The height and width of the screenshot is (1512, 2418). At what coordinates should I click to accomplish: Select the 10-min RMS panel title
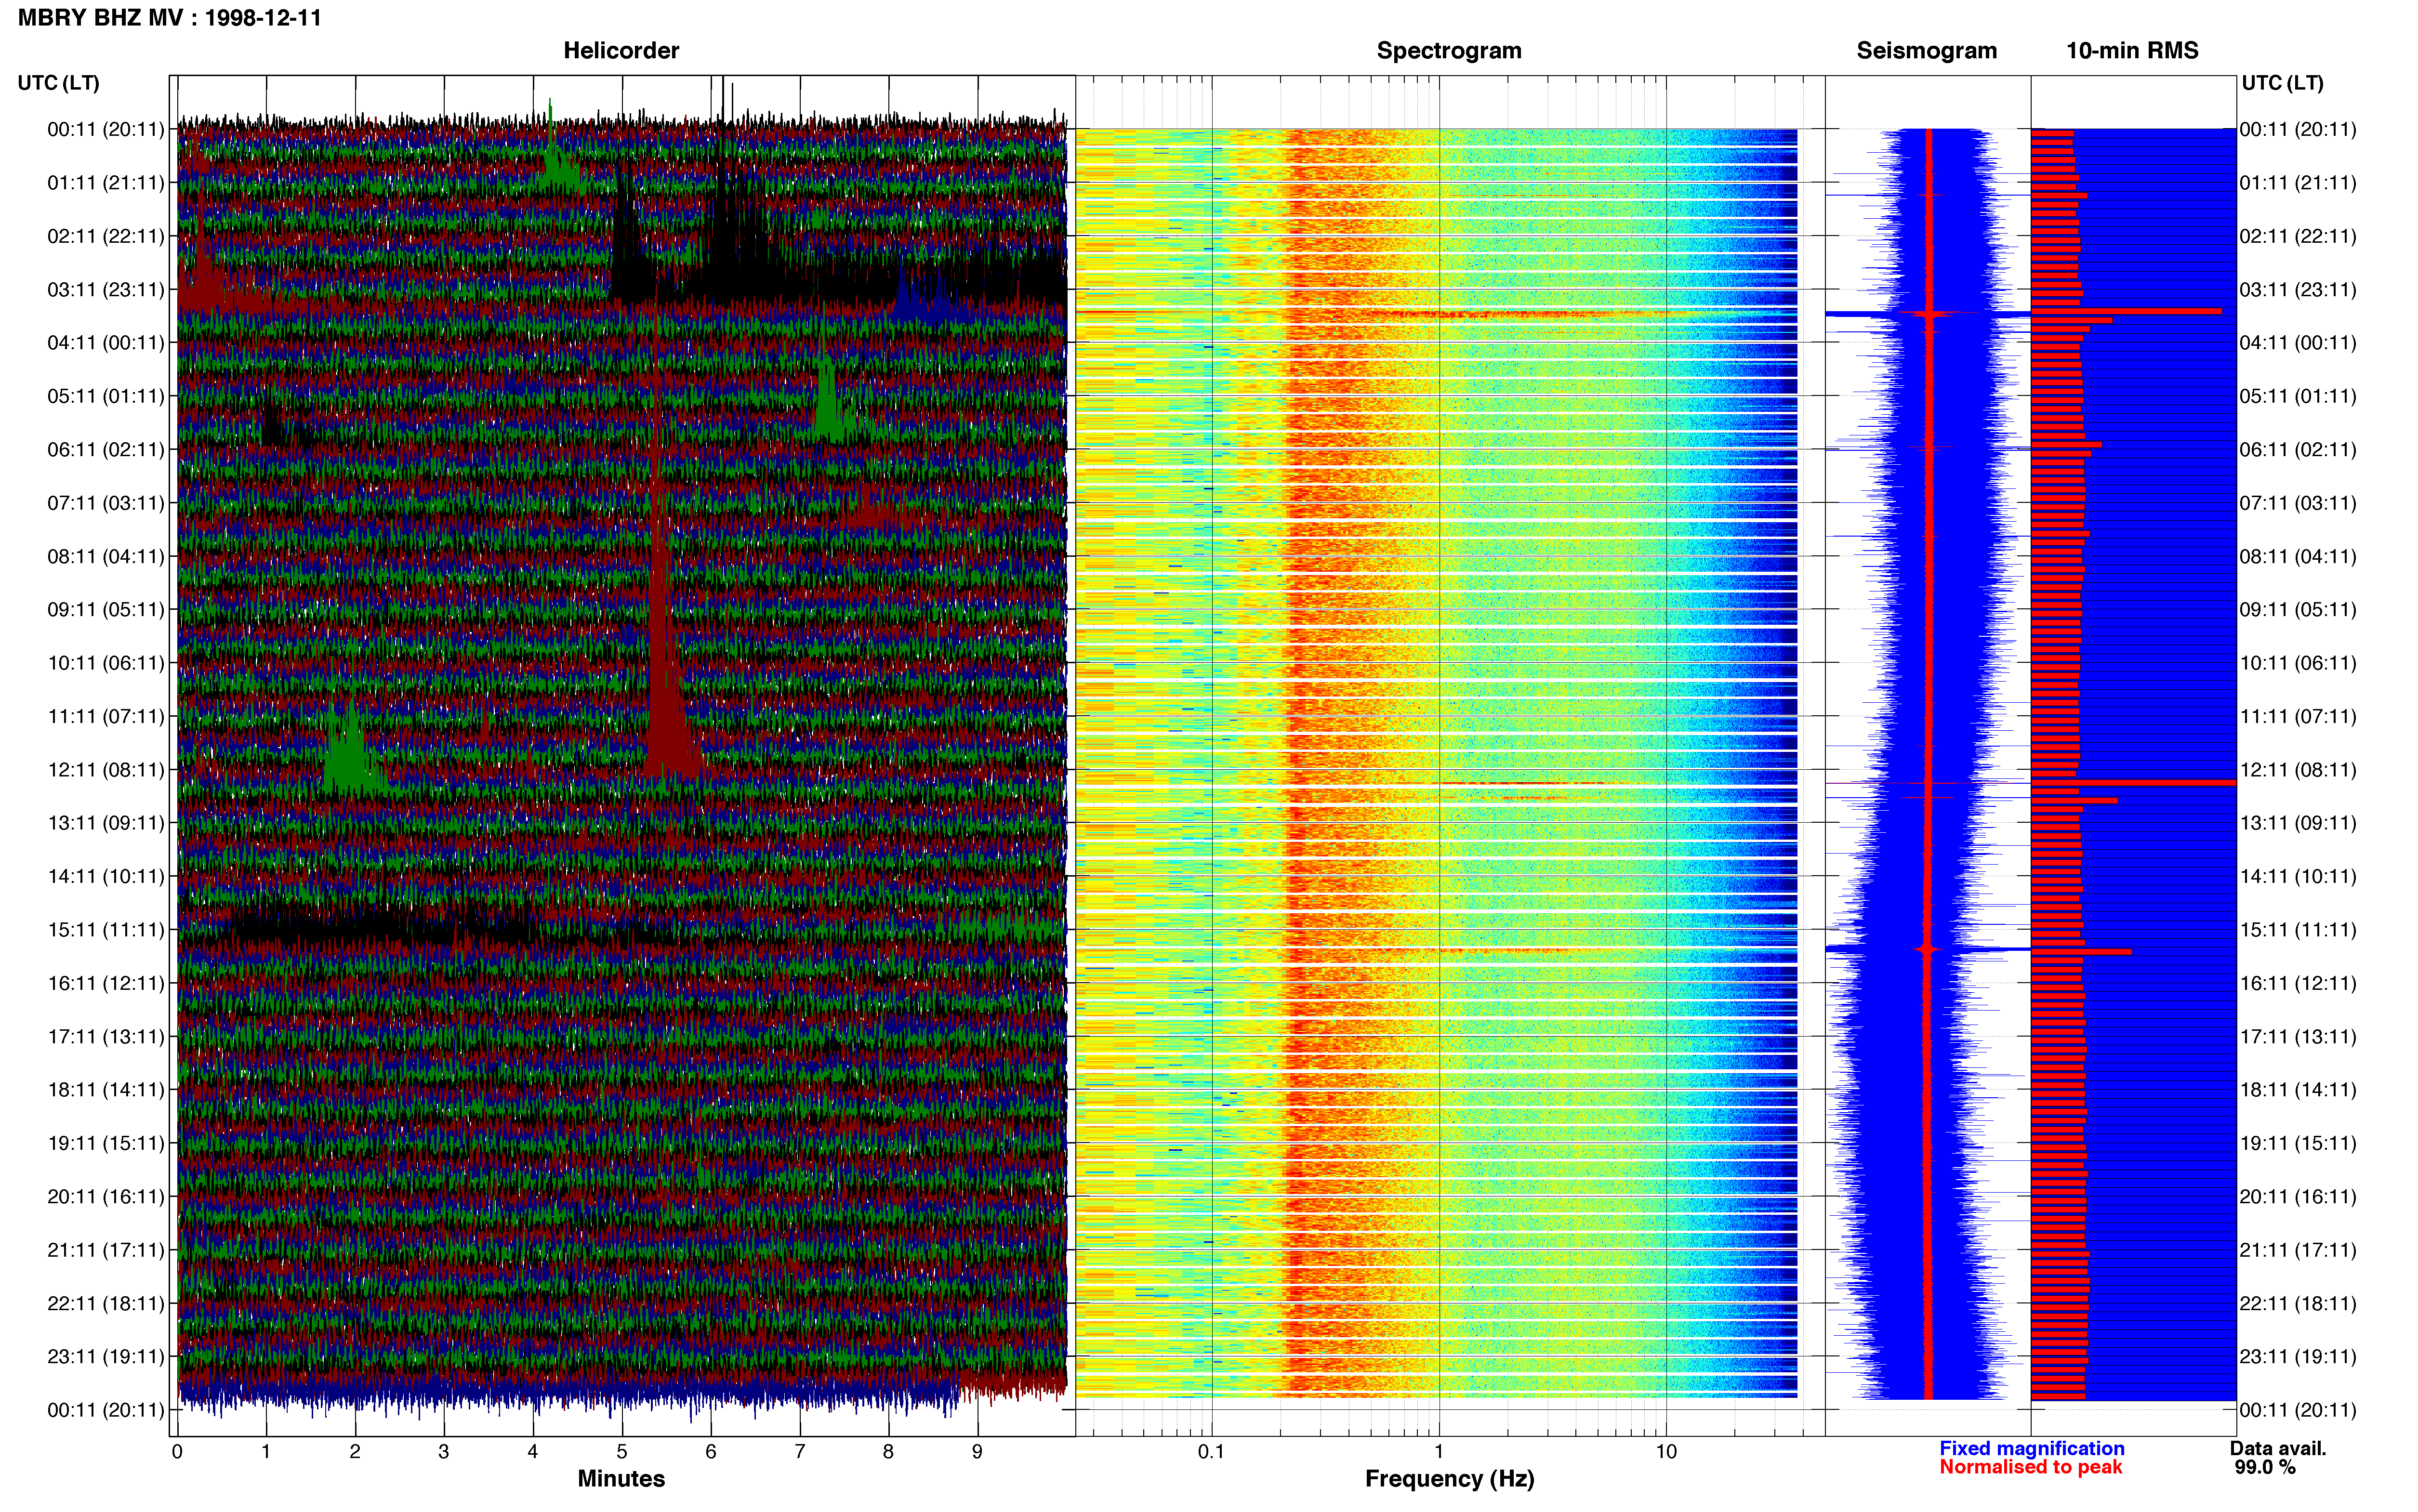pos(2132,51)
